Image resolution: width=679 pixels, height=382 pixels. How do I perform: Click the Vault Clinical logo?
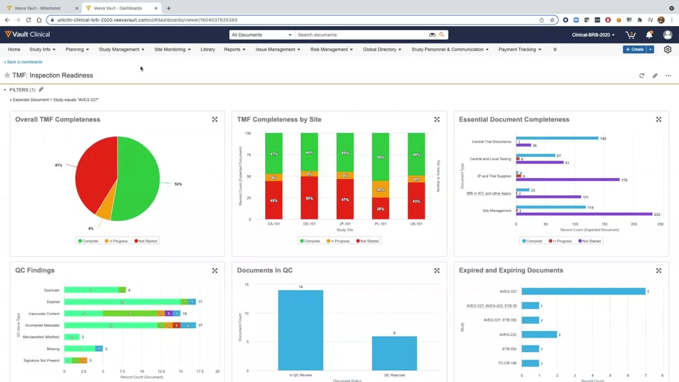click(28, 34)
